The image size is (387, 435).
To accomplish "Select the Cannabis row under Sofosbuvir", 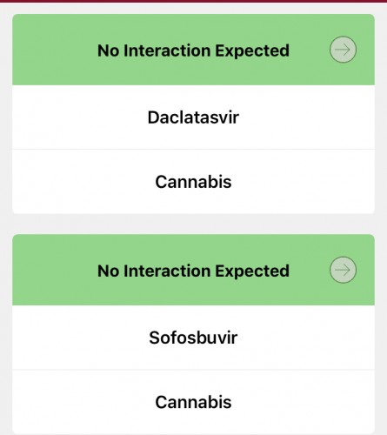I will pyautogui.click(x=193, y=402).
